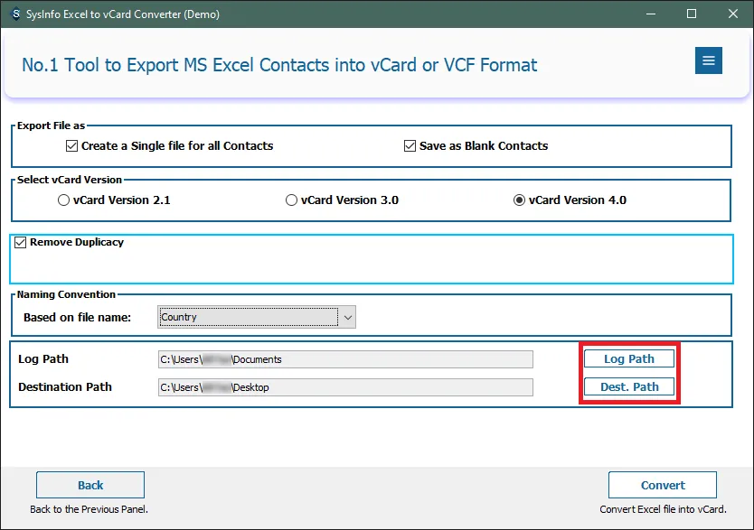The image size is (754, 530).
Task: Click the Destination Path text field
Action: 345,387
